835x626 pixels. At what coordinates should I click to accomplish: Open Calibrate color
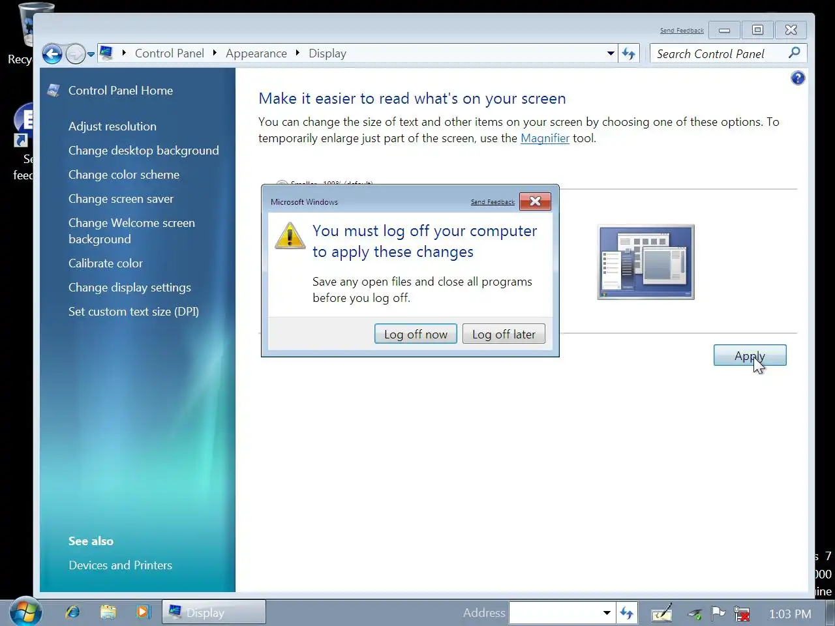tap(106, 263)
